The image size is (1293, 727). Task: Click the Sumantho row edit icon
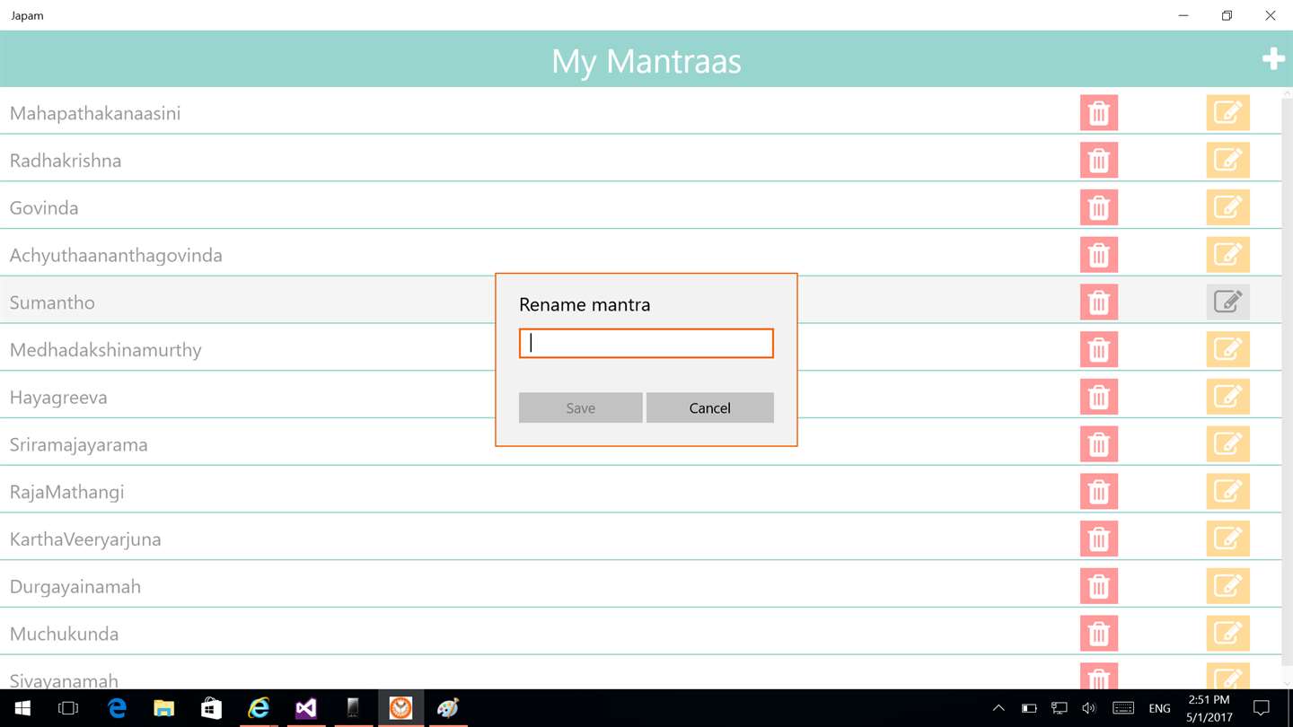[x=1227, y=302]
